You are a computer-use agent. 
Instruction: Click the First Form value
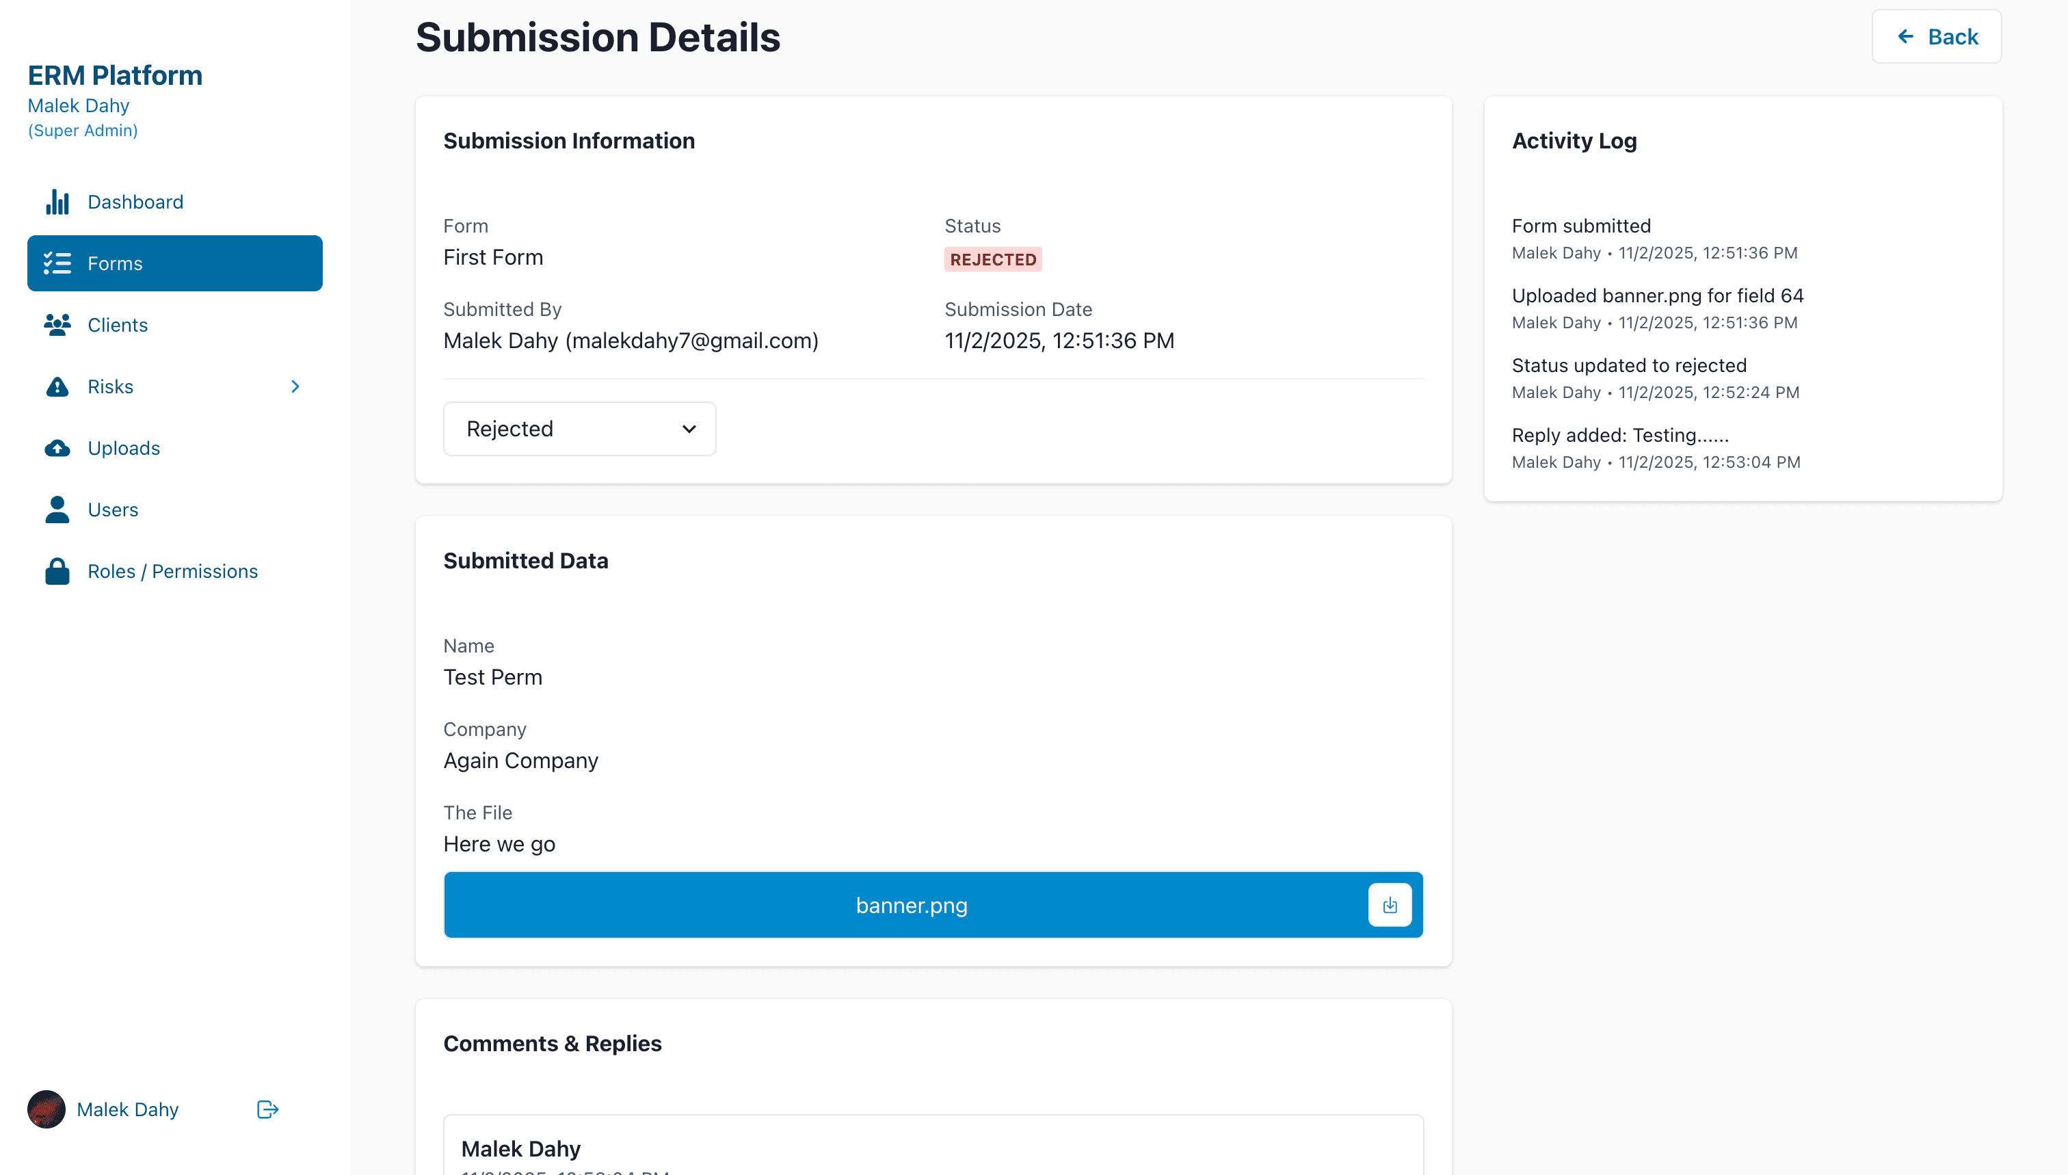click(x=493, y=257)
